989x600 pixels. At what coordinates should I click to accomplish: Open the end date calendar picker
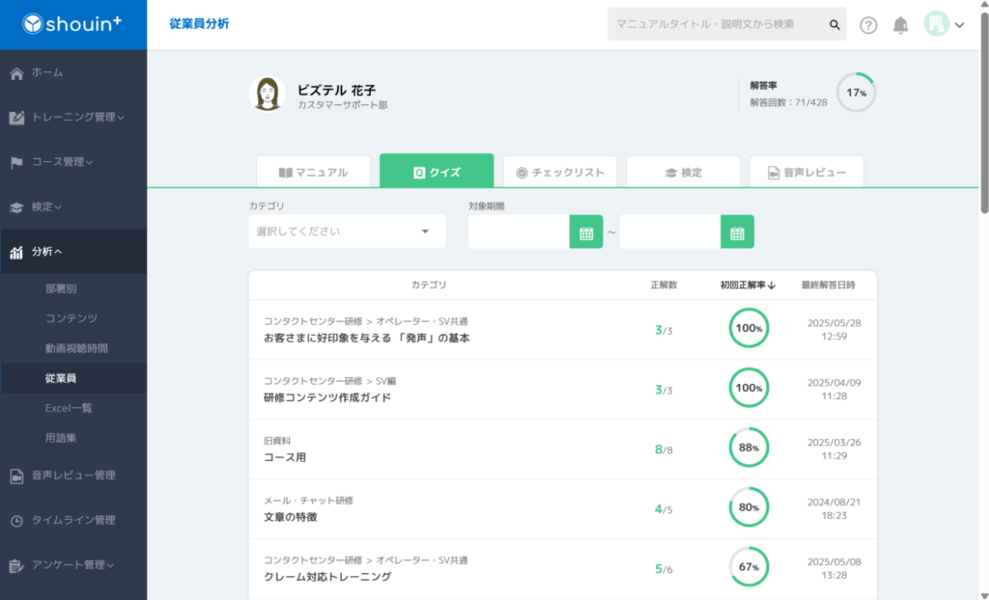click(x=737, y=232)
